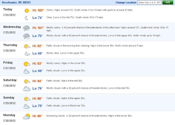This screenshot has width=175, height=125.
Task: Click Saturday's partly cloudy sun icon
Action: (27, 81)
